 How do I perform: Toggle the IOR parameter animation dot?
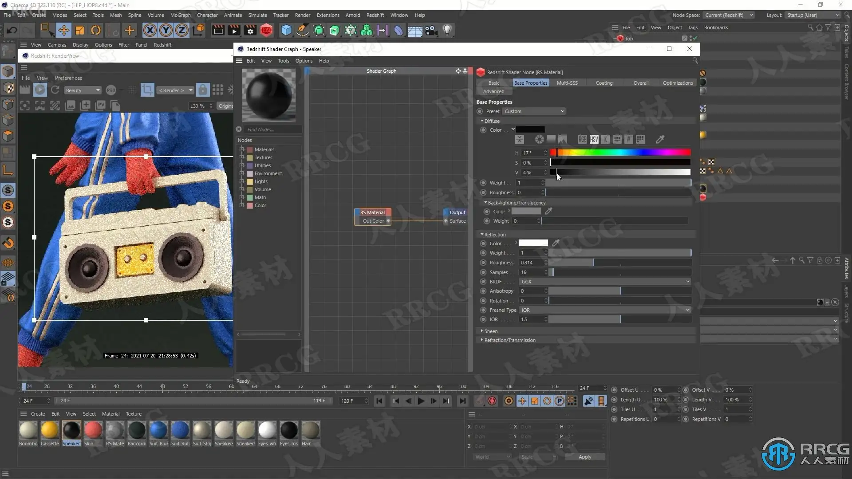[x=483, y=319]
